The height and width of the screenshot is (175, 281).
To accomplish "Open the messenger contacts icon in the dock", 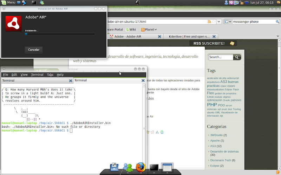I will 128,168.
